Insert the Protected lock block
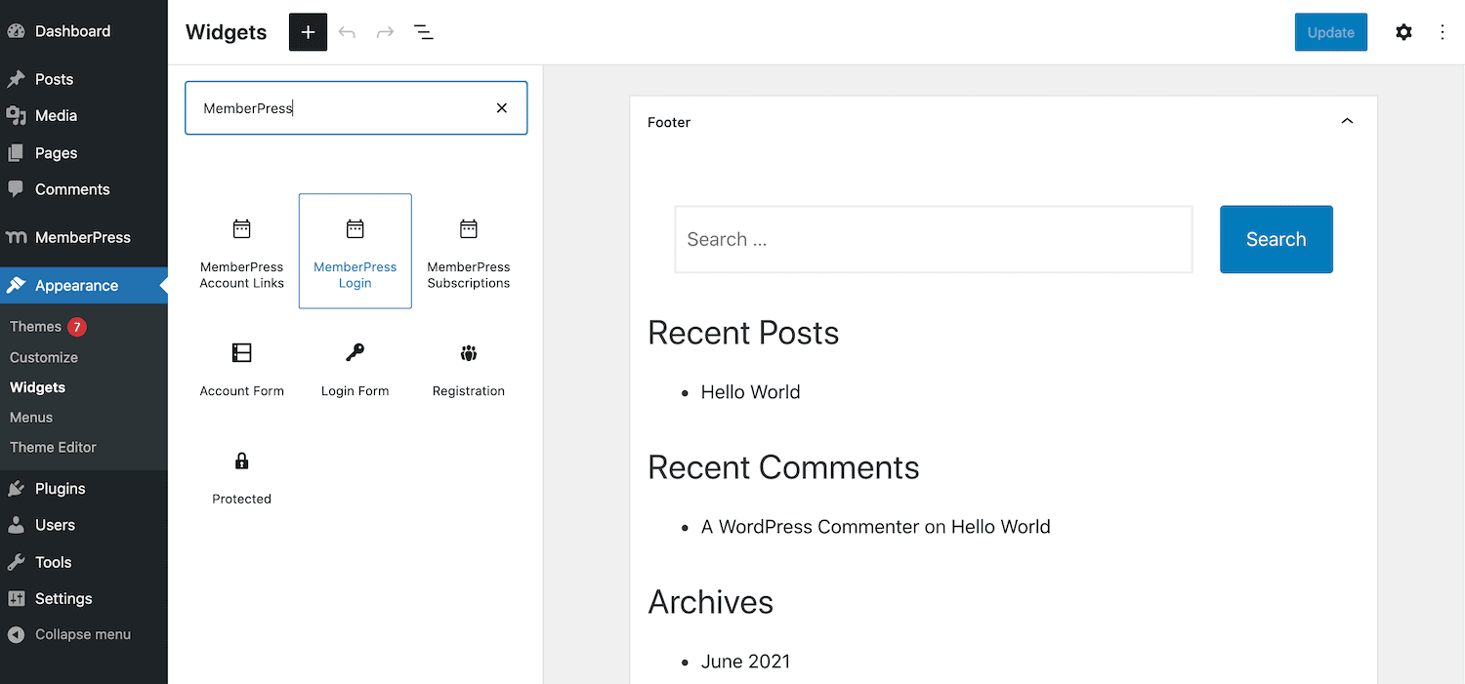 pyautogui.click(x=241, y=475)
